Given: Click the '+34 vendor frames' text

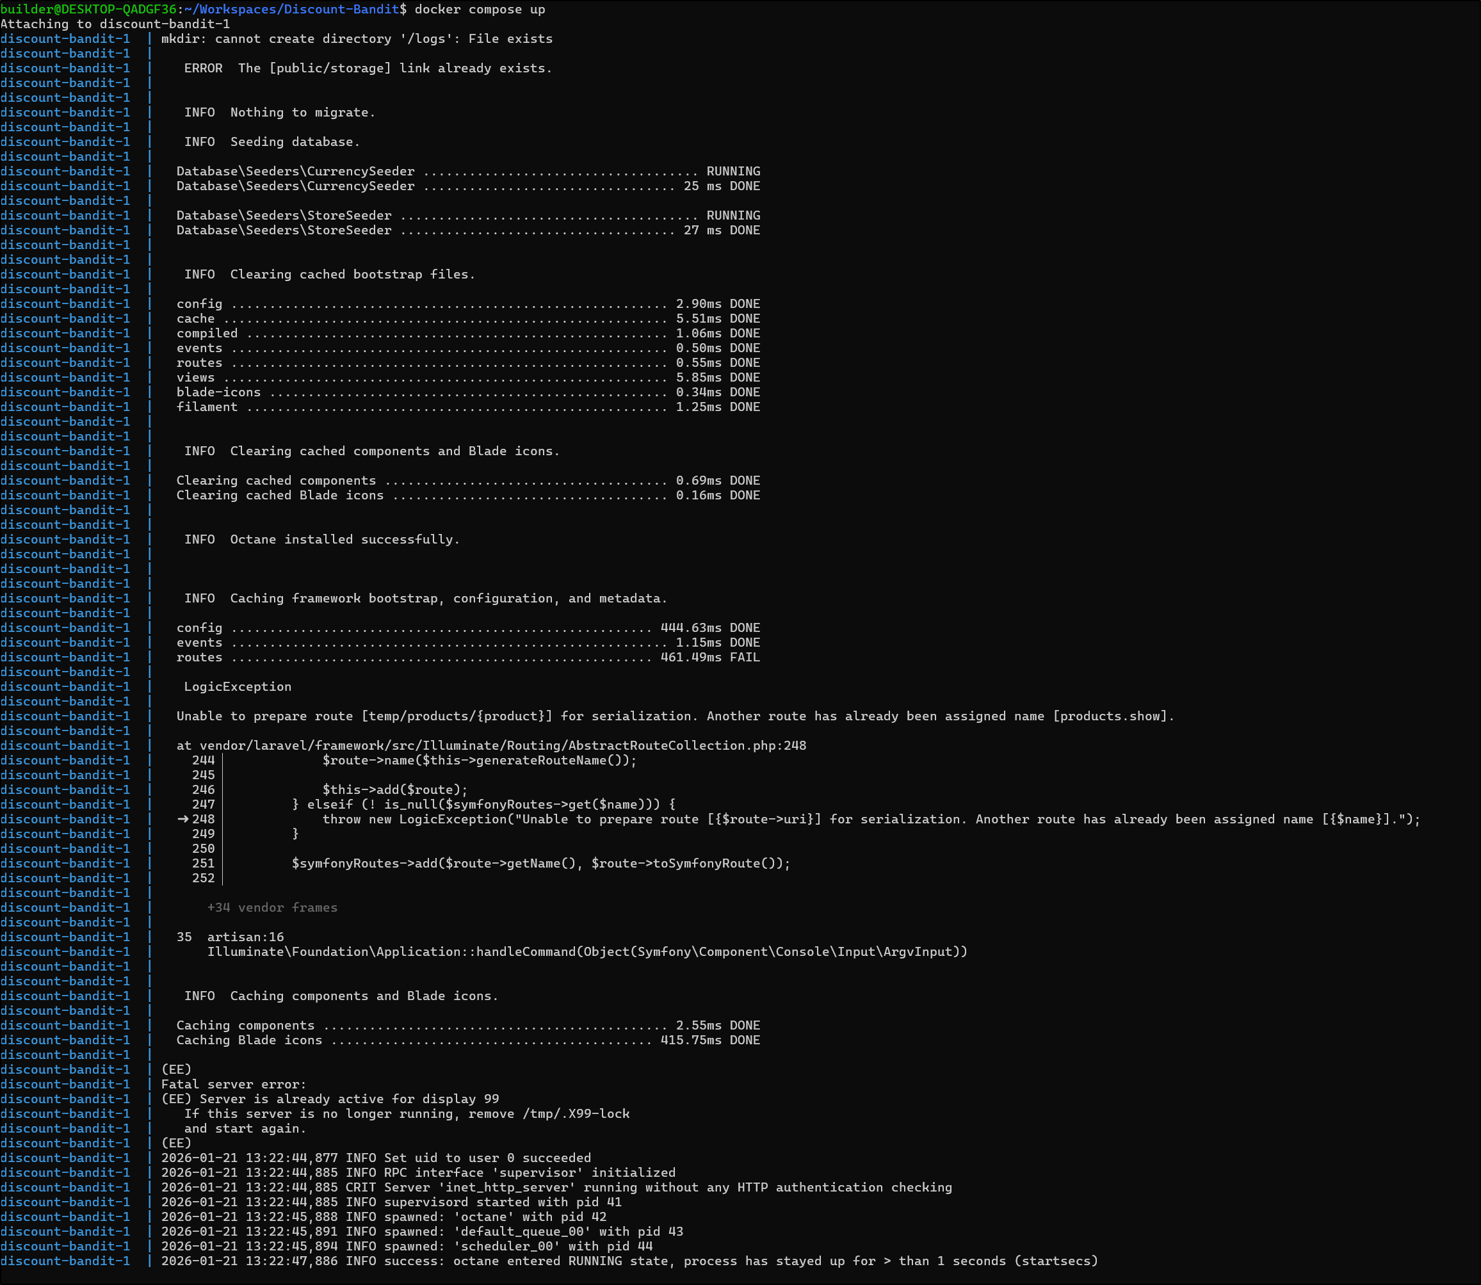Looking at the screenshot, I should [272, 907].
